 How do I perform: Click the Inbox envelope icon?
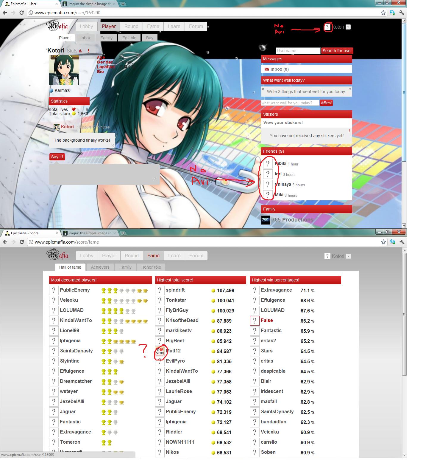pos(267,69)
